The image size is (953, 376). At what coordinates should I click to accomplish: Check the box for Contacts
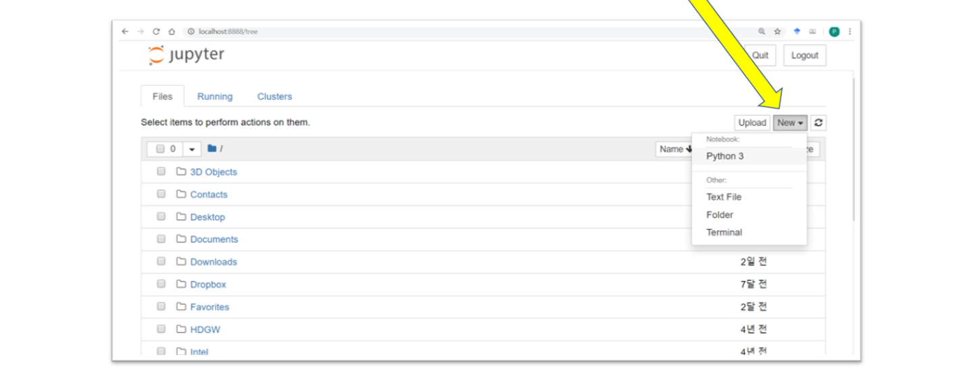click(x=161, y=194)
